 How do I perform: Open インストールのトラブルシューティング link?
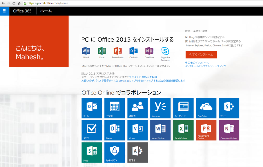coord(206,66)
